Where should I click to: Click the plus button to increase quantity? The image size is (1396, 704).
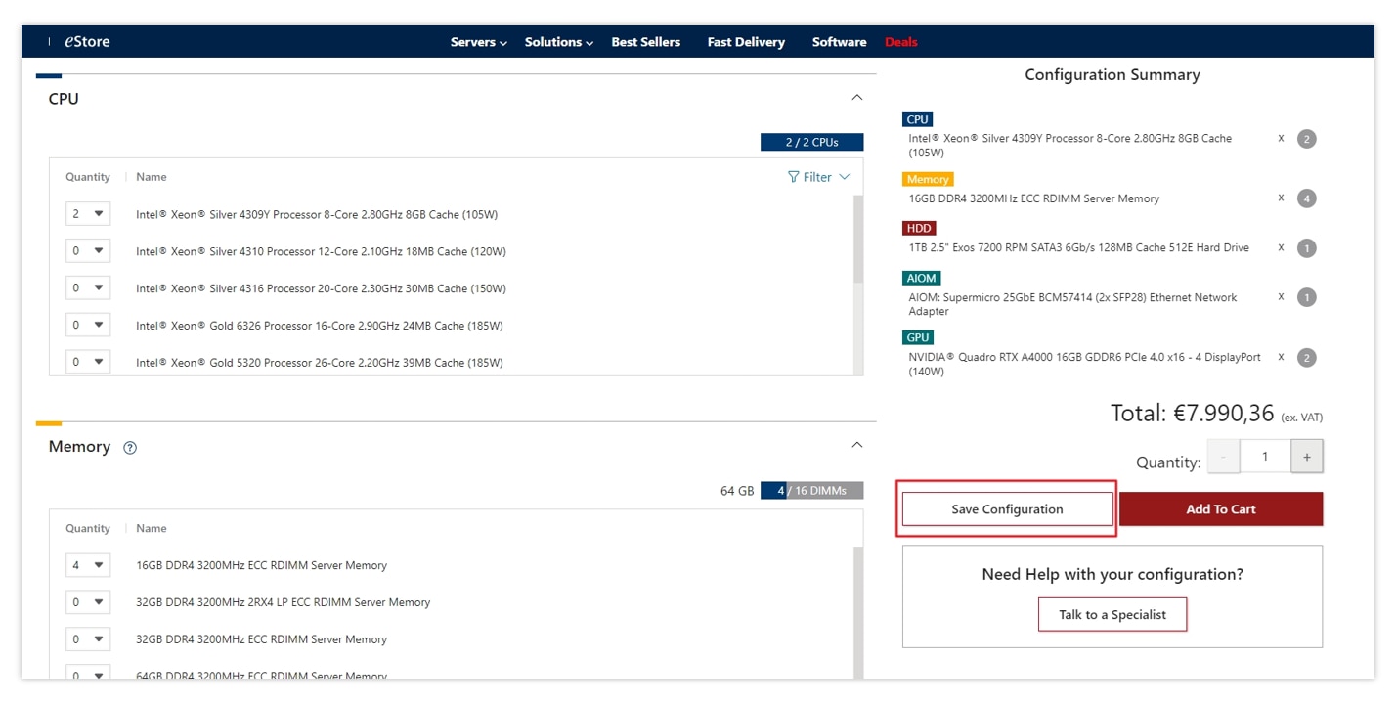1307,456
